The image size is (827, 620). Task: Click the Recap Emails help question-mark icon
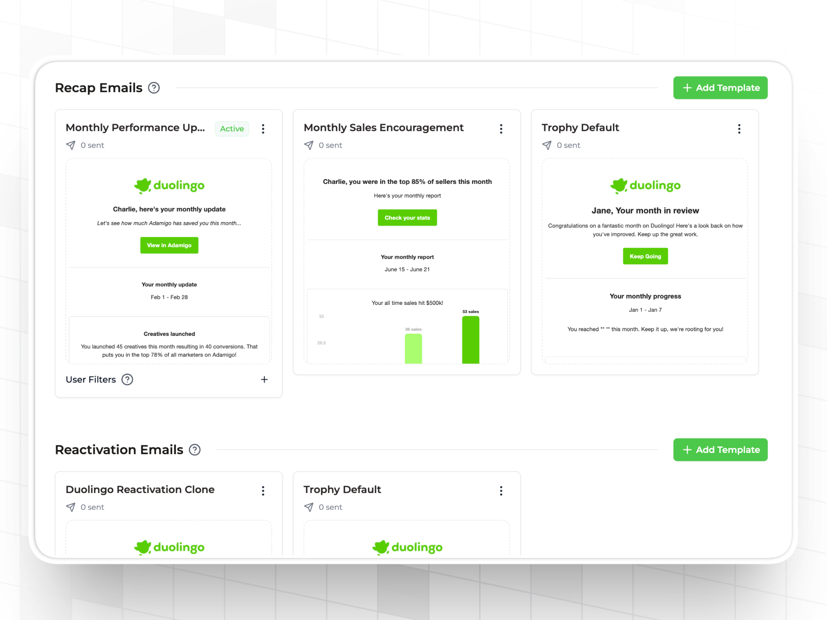click(x=154, y=88)
